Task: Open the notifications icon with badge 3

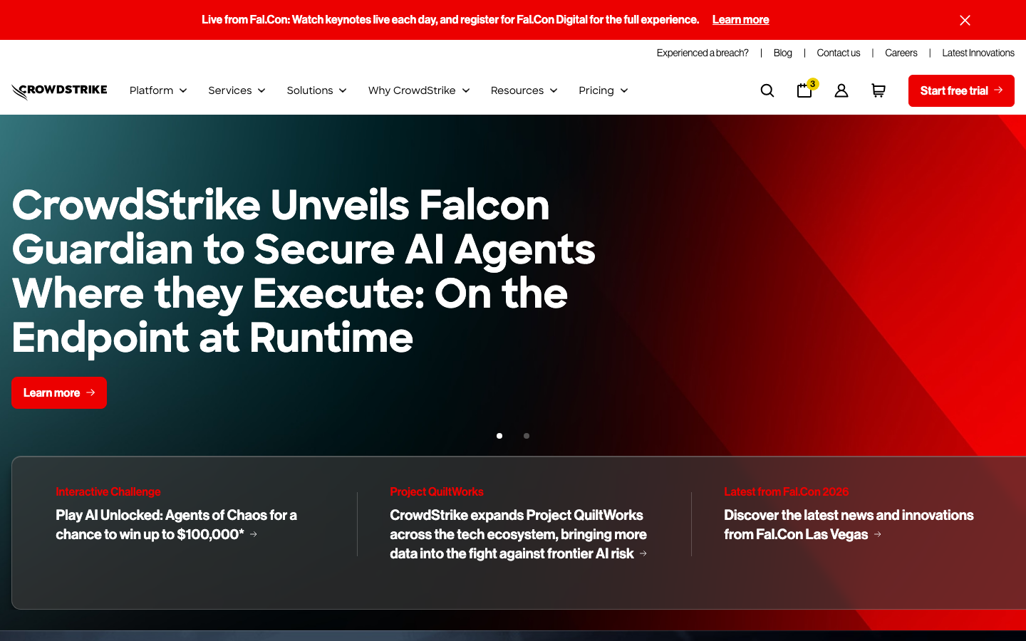Action: coord(806,90)
